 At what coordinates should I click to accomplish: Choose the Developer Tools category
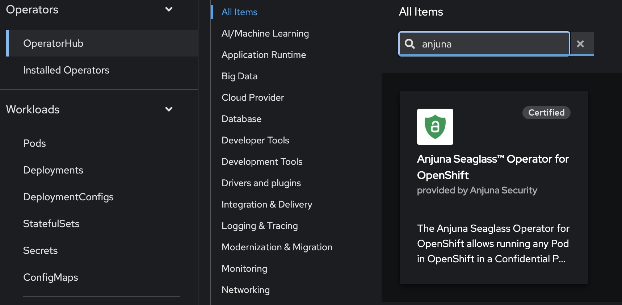(255, 140)
